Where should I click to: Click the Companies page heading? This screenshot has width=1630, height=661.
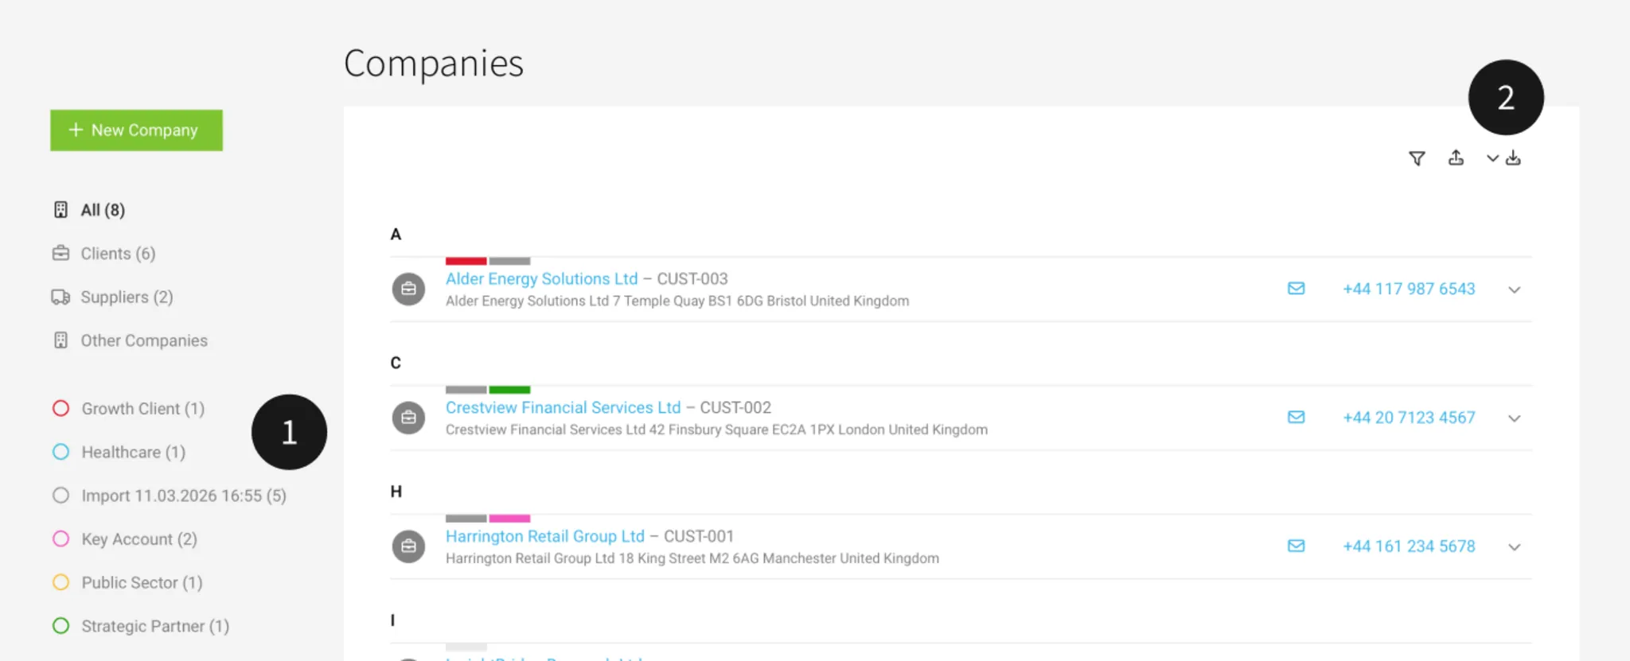coord(434,64)
